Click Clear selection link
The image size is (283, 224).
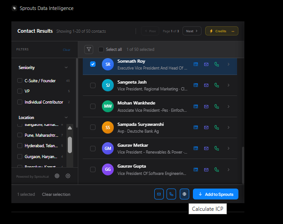(56, 194)
